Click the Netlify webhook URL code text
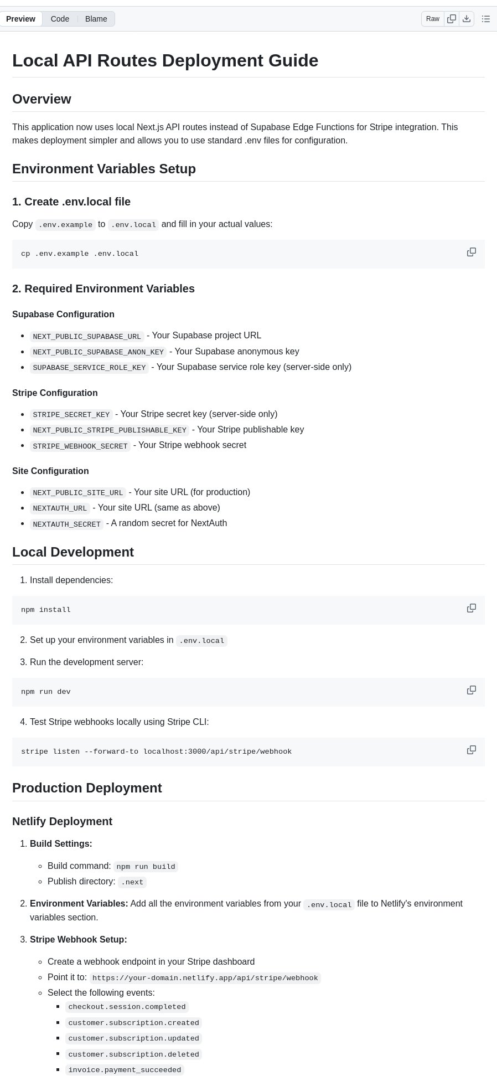 [x=205, y=978]
